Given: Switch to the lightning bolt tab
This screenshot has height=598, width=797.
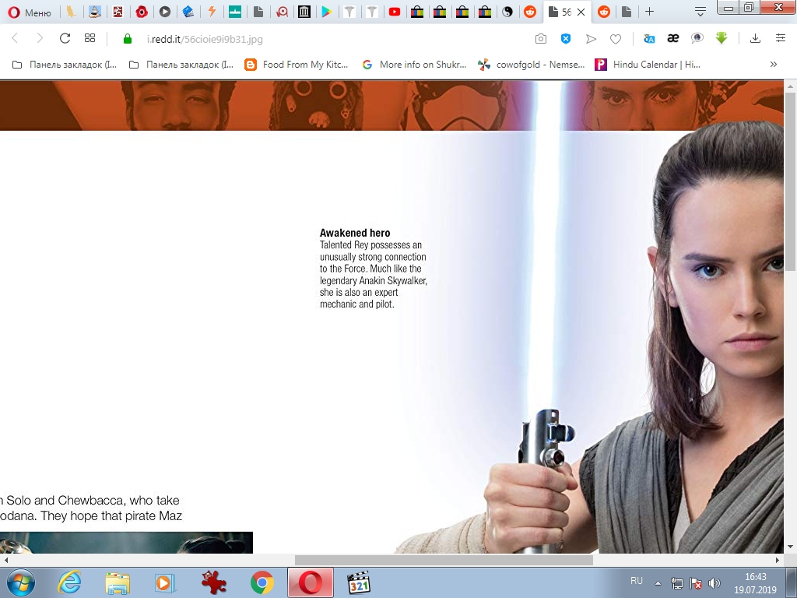Looking at the screenshot, I should (212, 12).
